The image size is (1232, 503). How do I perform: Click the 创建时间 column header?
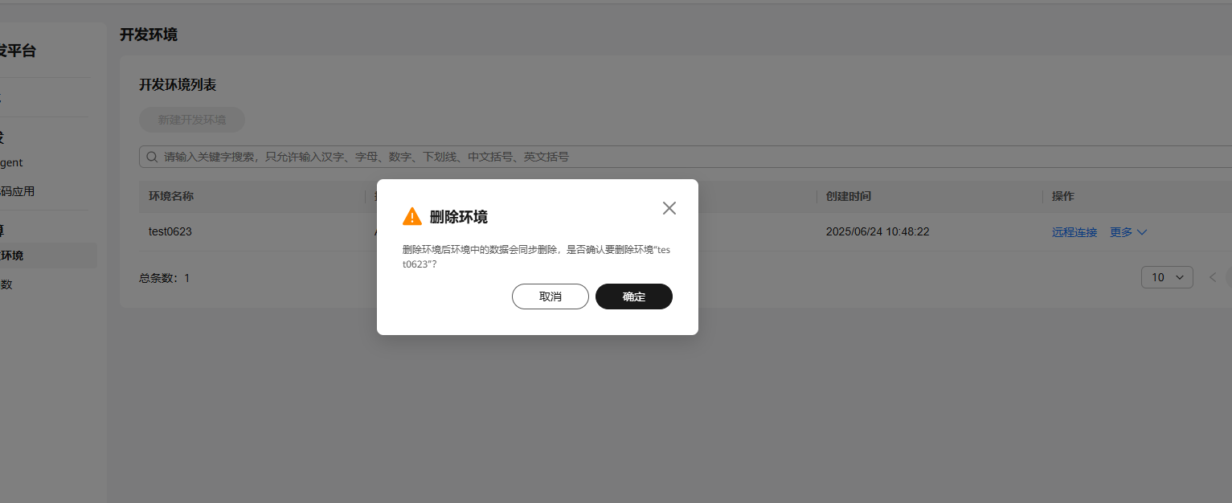(x=849, y=196)
